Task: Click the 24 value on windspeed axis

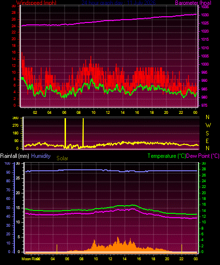Action: click(x=14, y=26)
